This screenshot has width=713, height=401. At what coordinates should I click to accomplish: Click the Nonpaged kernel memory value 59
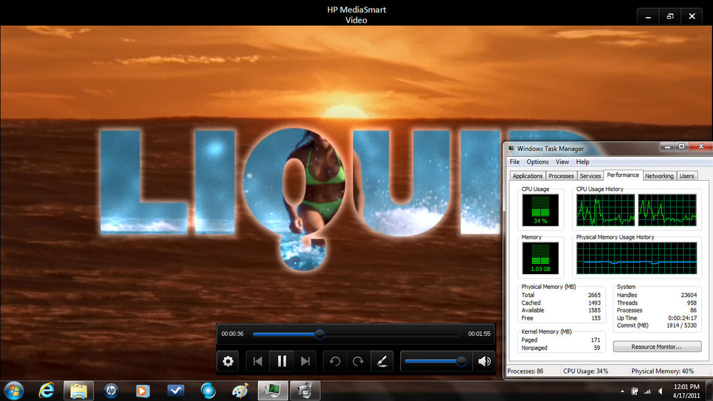597,348
